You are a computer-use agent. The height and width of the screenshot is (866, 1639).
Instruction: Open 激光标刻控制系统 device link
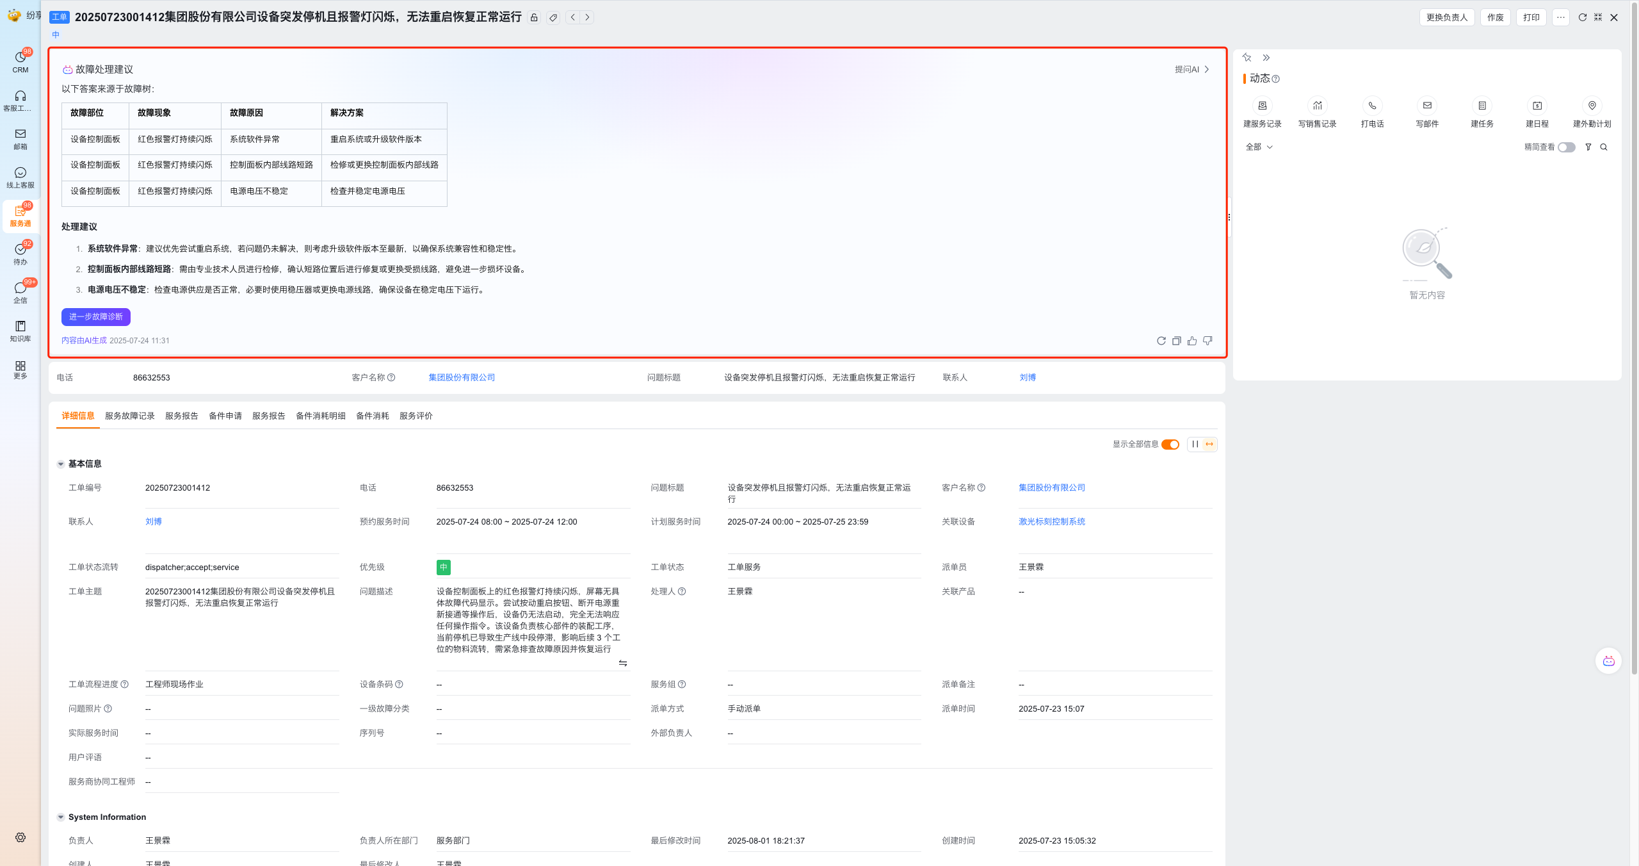pos(1052,522)
